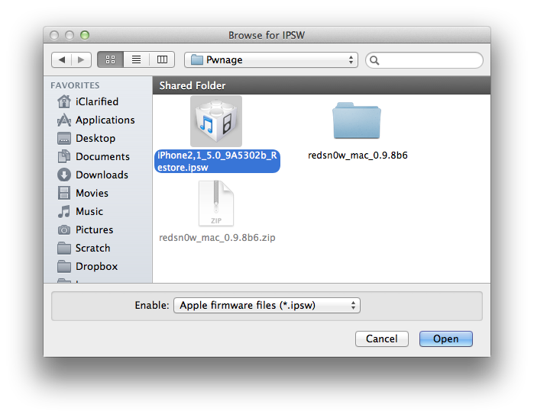Click the folder icon in Pwnage dropdown
Image resolution: width=534 pixels, height=417 pixels.
[x=197, y=59]
